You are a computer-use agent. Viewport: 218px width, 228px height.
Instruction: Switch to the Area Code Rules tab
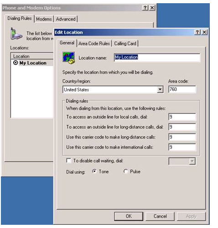[94, 43]
